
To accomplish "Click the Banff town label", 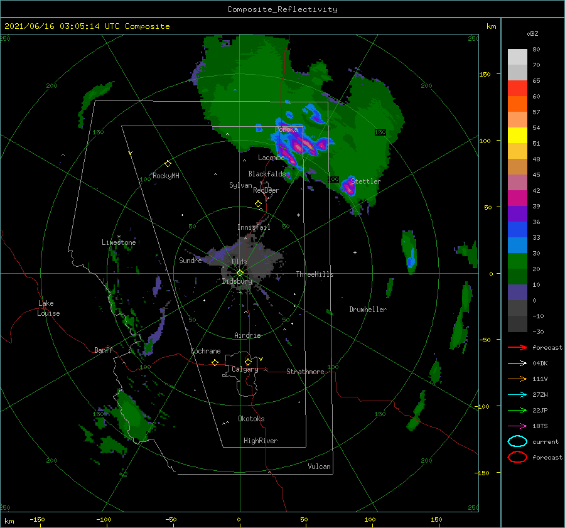I will pos(104,350).
